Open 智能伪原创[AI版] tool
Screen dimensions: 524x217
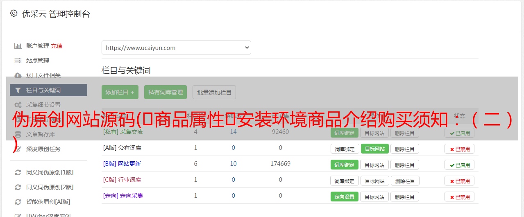pos(48,202)
